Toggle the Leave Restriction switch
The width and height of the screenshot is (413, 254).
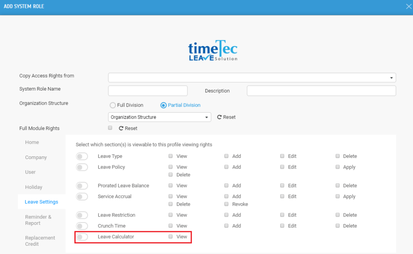pyautogui.click(x=82, y=215)
